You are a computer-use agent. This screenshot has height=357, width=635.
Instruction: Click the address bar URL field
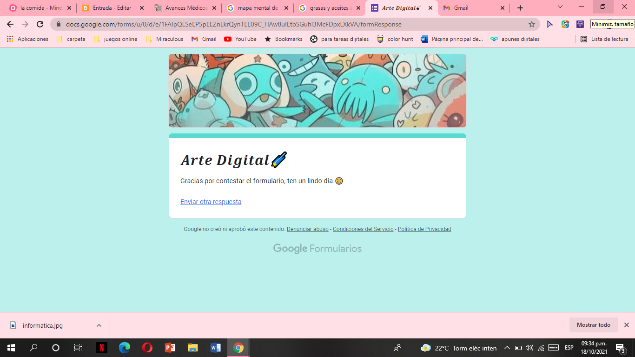pyautogui.click(x=295, y=24)
